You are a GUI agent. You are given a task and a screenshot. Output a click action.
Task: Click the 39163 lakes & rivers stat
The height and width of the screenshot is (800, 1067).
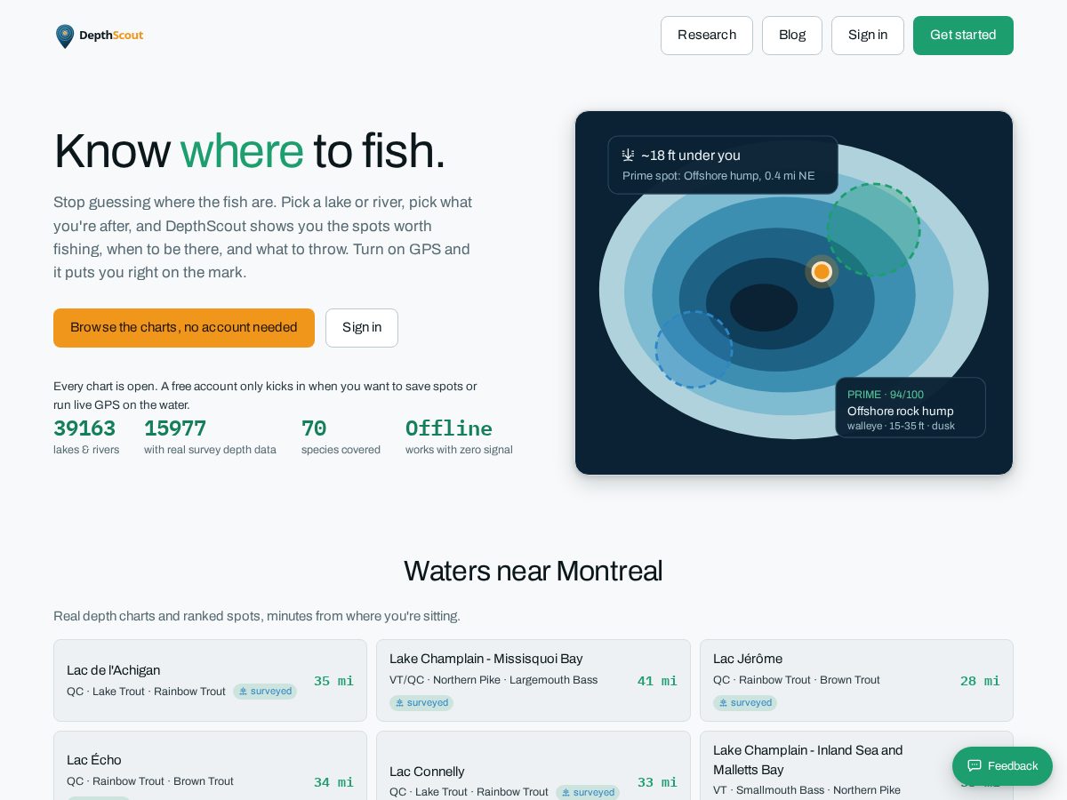(x=86, y=436)
